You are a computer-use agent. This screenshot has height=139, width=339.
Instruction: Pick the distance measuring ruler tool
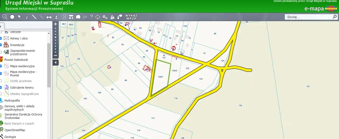coord(34,17)
